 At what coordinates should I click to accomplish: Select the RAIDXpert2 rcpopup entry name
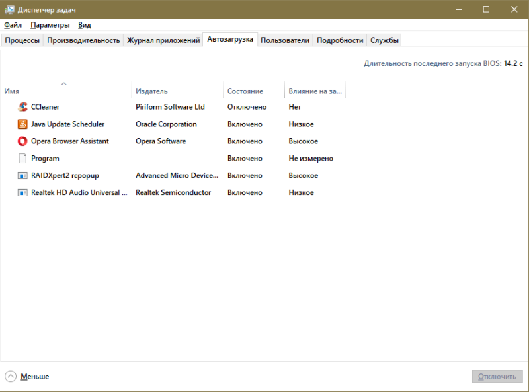coord(65,175)
